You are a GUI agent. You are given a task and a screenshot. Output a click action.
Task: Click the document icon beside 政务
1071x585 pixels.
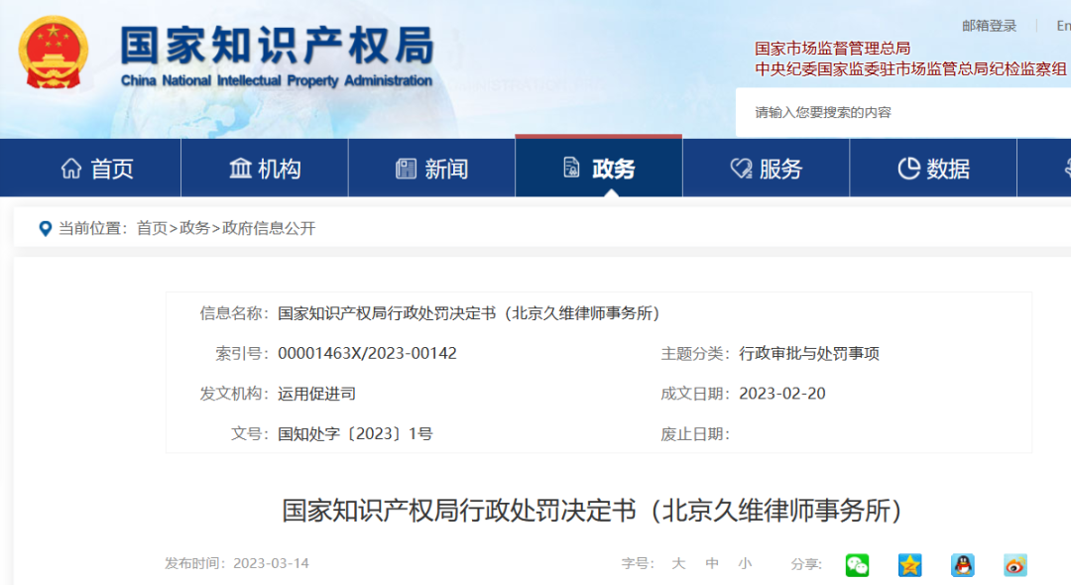point(572,168)
